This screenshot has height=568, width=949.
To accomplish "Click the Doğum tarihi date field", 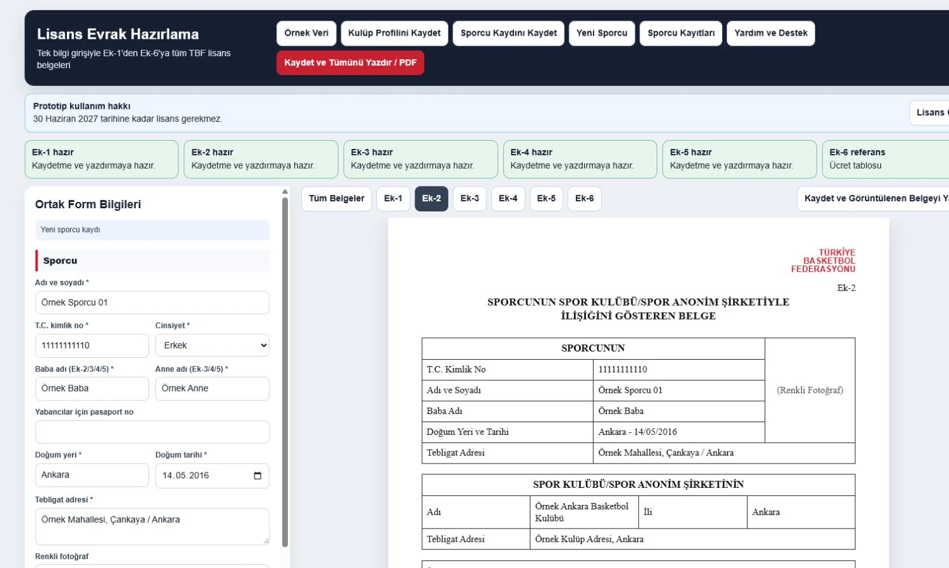I will (x=212, y=476).
